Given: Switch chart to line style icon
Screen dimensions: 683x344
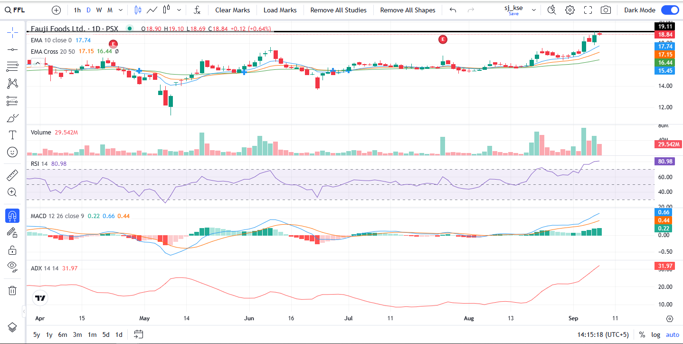Looking at the screenshot, I should (x=152, y=10).
